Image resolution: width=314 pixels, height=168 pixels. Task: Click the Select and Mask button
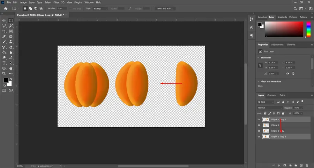tap(165, 9)
